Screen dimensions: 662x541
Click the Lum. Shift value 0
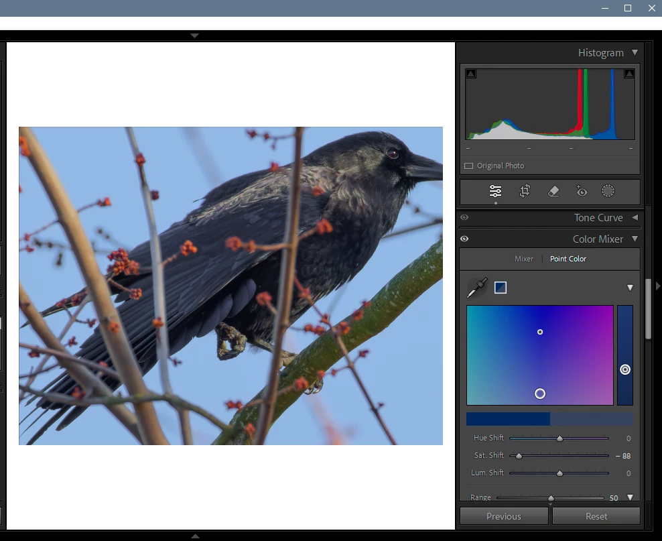pyautogui.click(x=628, y=473)
